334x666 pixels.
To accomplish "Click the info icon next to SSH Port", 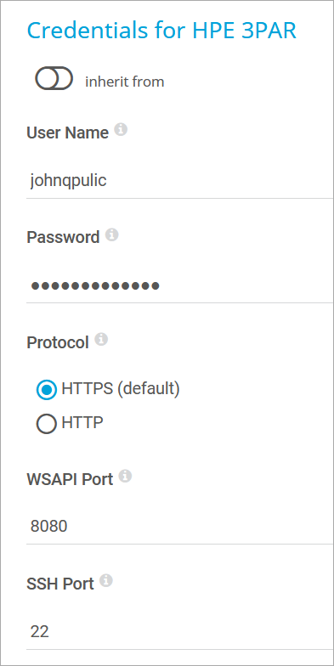I will coord(105,581).
